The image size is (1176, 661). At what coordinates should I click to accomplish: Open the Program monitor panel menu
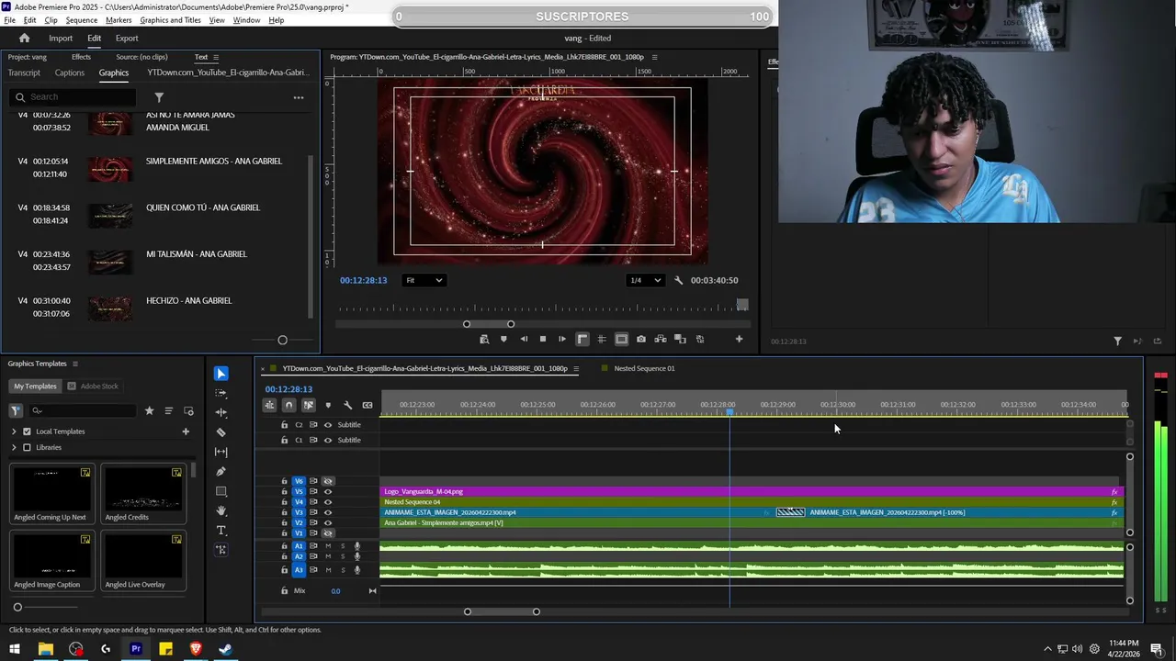click(654, 57)
